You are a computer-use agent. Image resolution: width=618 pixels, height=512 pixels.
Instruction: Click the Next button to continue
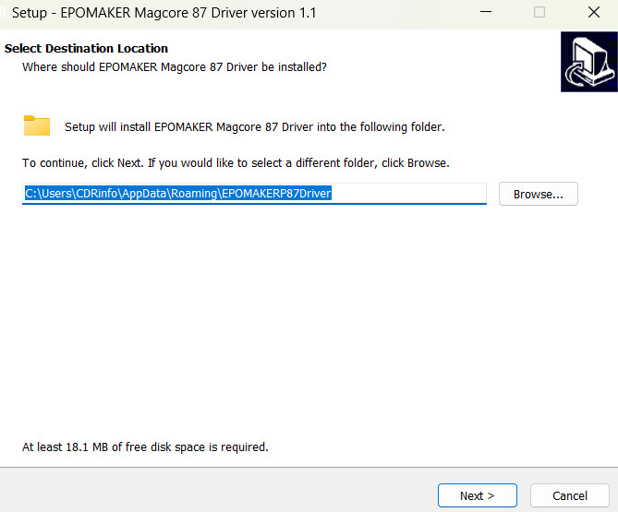478,495
